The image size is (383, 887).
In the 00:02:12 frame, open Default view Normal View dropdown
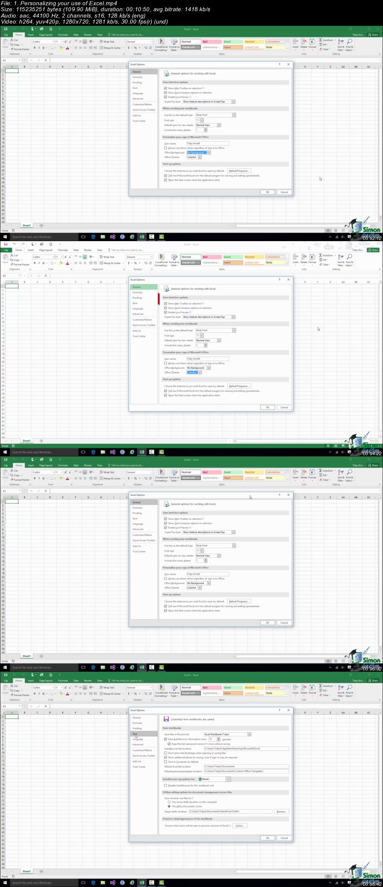point(219,125)
